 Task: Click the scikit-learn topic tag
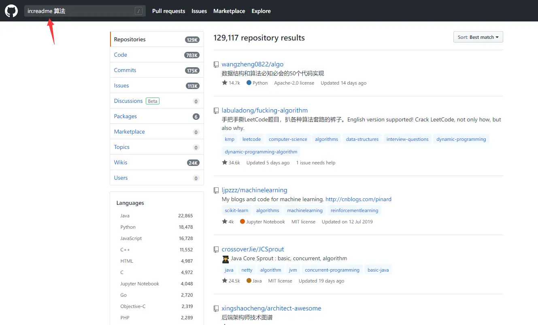coord(237,210)
